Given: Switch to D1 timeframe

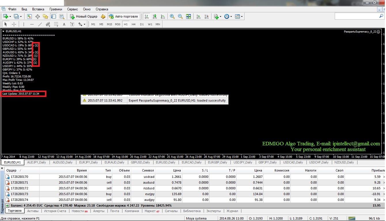Looking at the screenshot, I should point(142,24).
